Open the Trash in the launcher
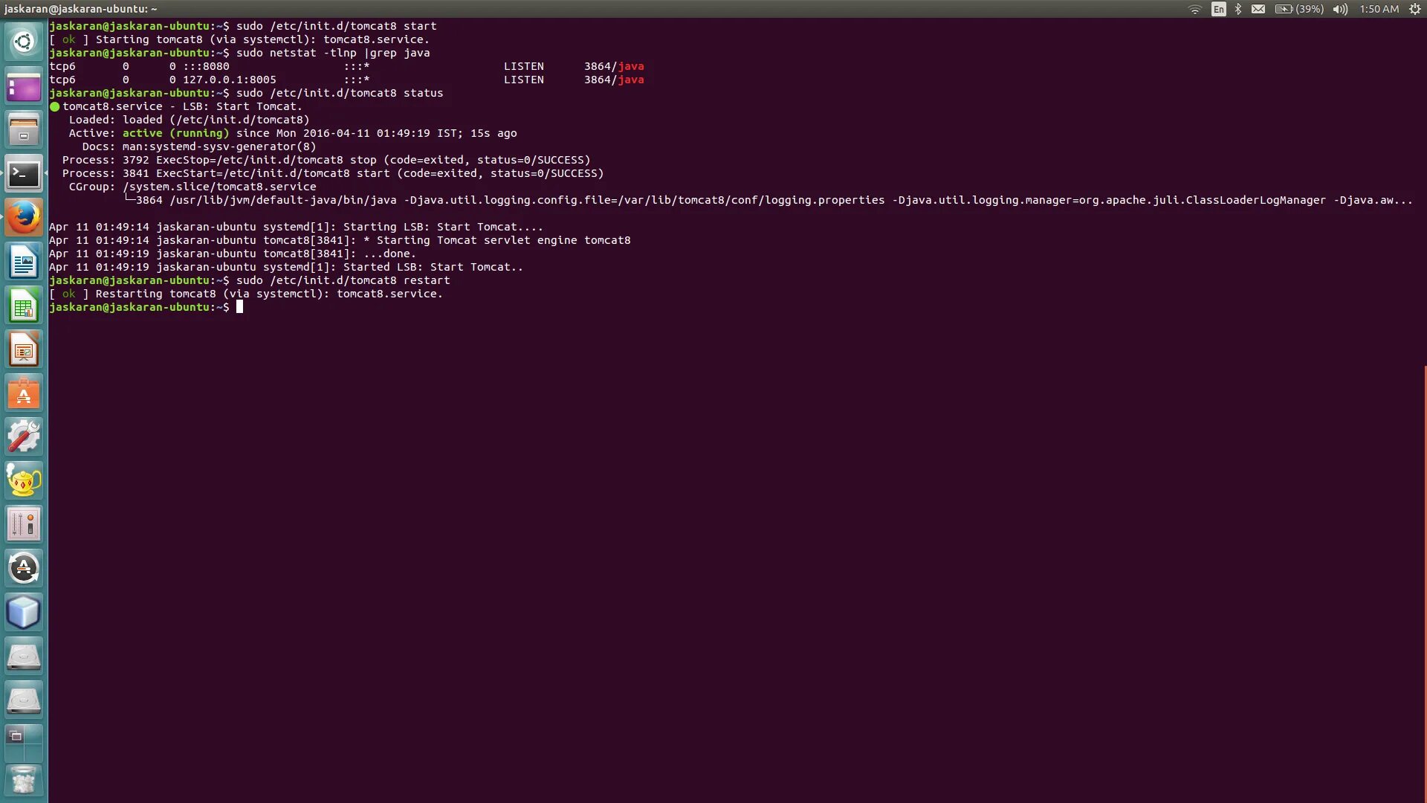 (x=24, y=781)
